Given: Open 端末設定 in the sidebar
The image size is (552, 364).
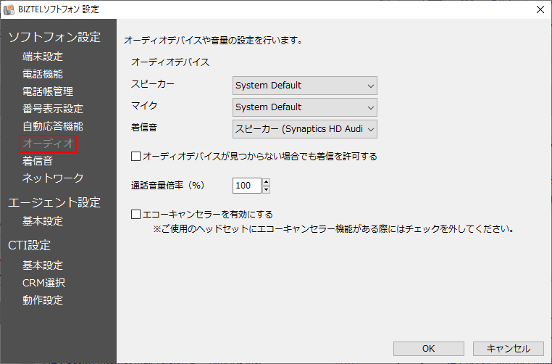Looking at the screenshot, I should point(42,57).
